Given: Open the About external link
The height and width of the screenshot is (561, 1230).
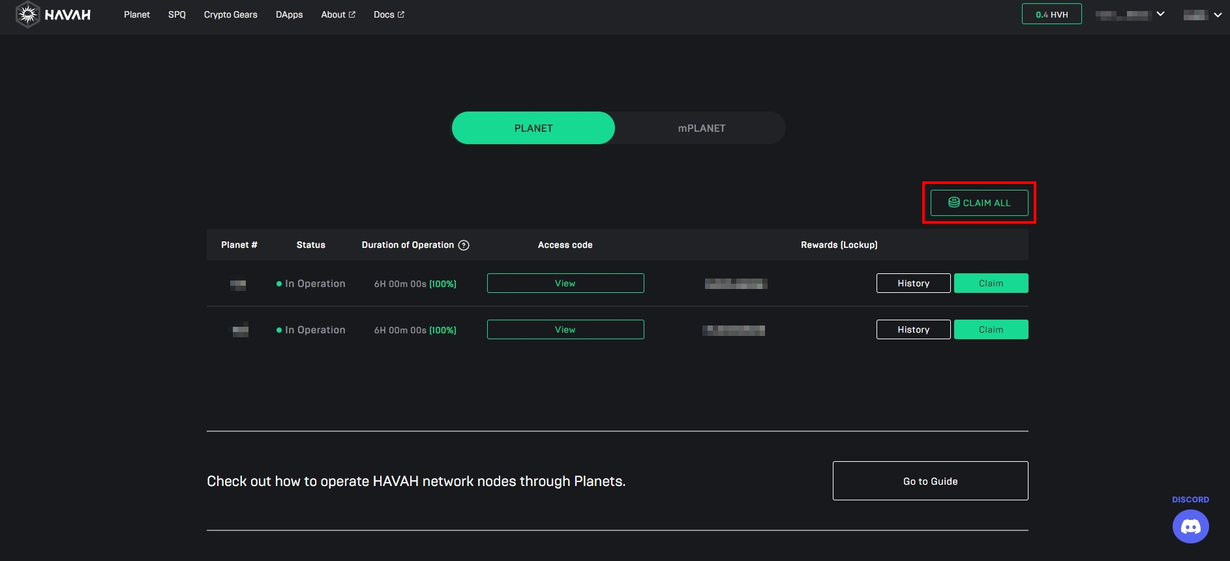Looking at the screenshot, I should point(338,14).
